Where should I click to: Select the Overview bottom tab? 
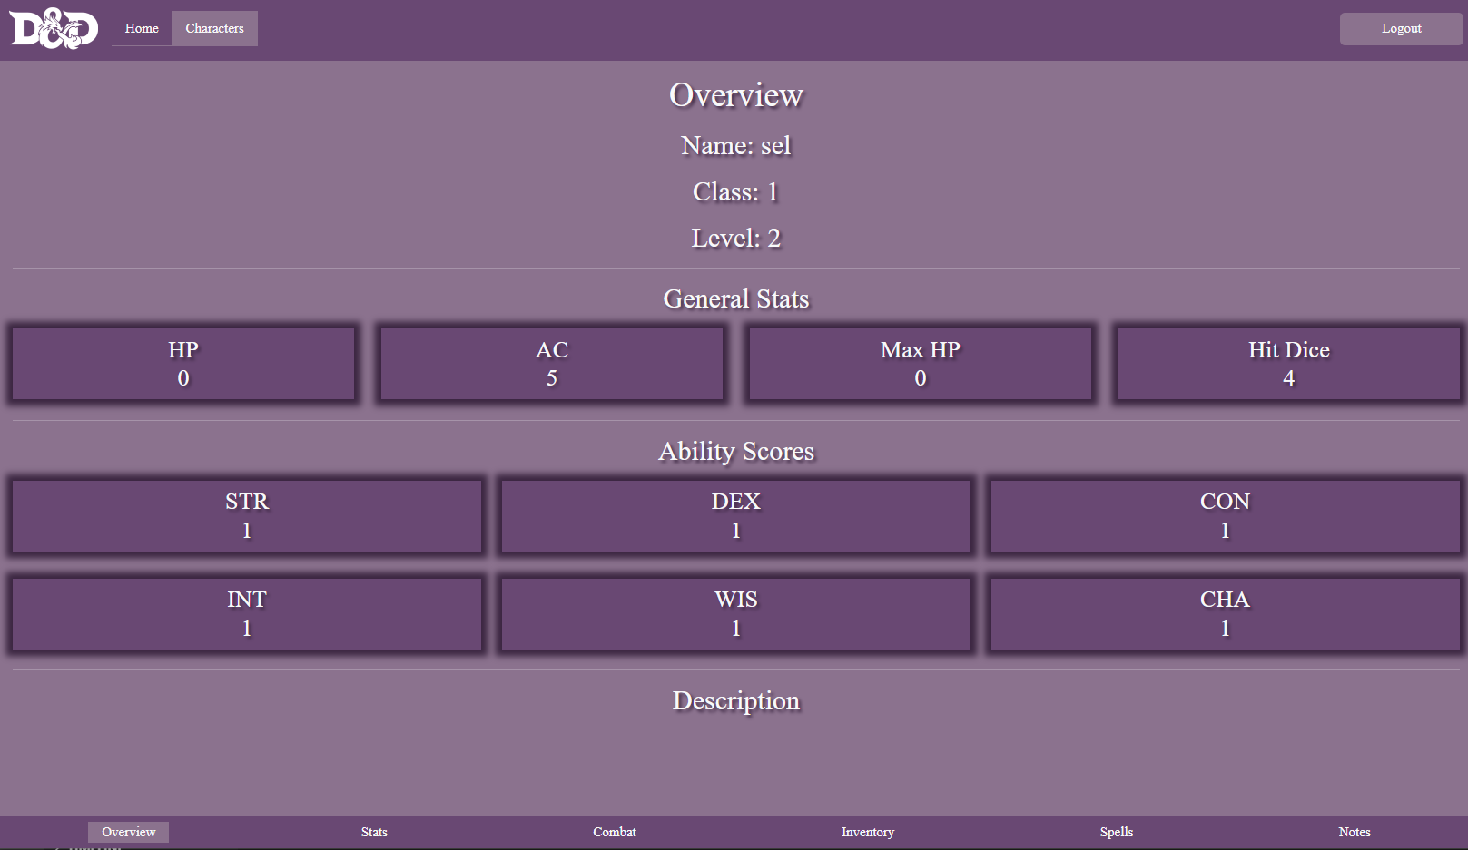coord(128,832)
